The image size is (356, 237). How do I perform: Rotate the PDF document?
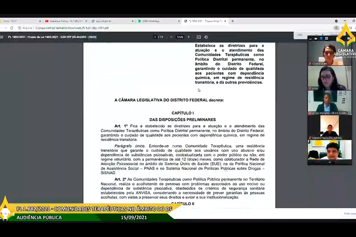[206, 37]
